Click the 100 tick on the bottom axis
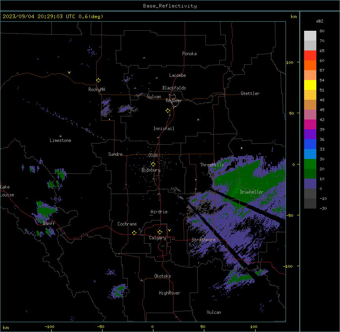The height and width of the screenshot is (332, 340). click(x=254, y=326)
